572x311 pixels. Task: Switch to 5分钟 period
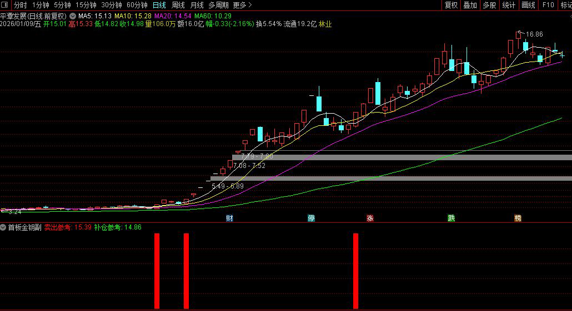click(62, 5)
